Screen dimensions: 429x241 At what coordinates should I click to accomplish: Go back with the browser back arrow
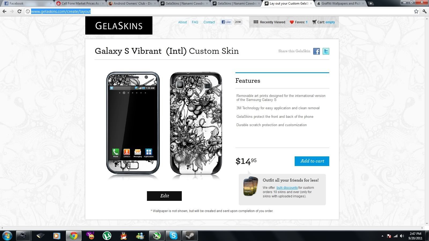[4, 11]
